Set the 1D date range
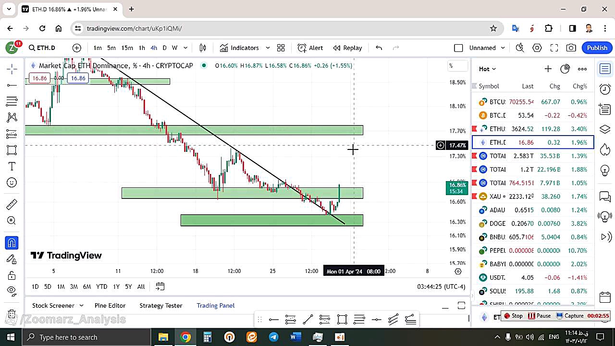 click(x=35, y=286)
